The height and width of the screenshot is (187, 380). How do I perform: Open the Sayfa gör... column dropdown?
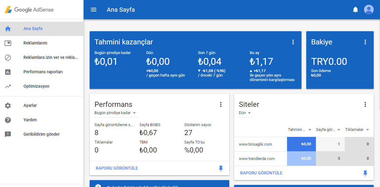coord(328,130)
